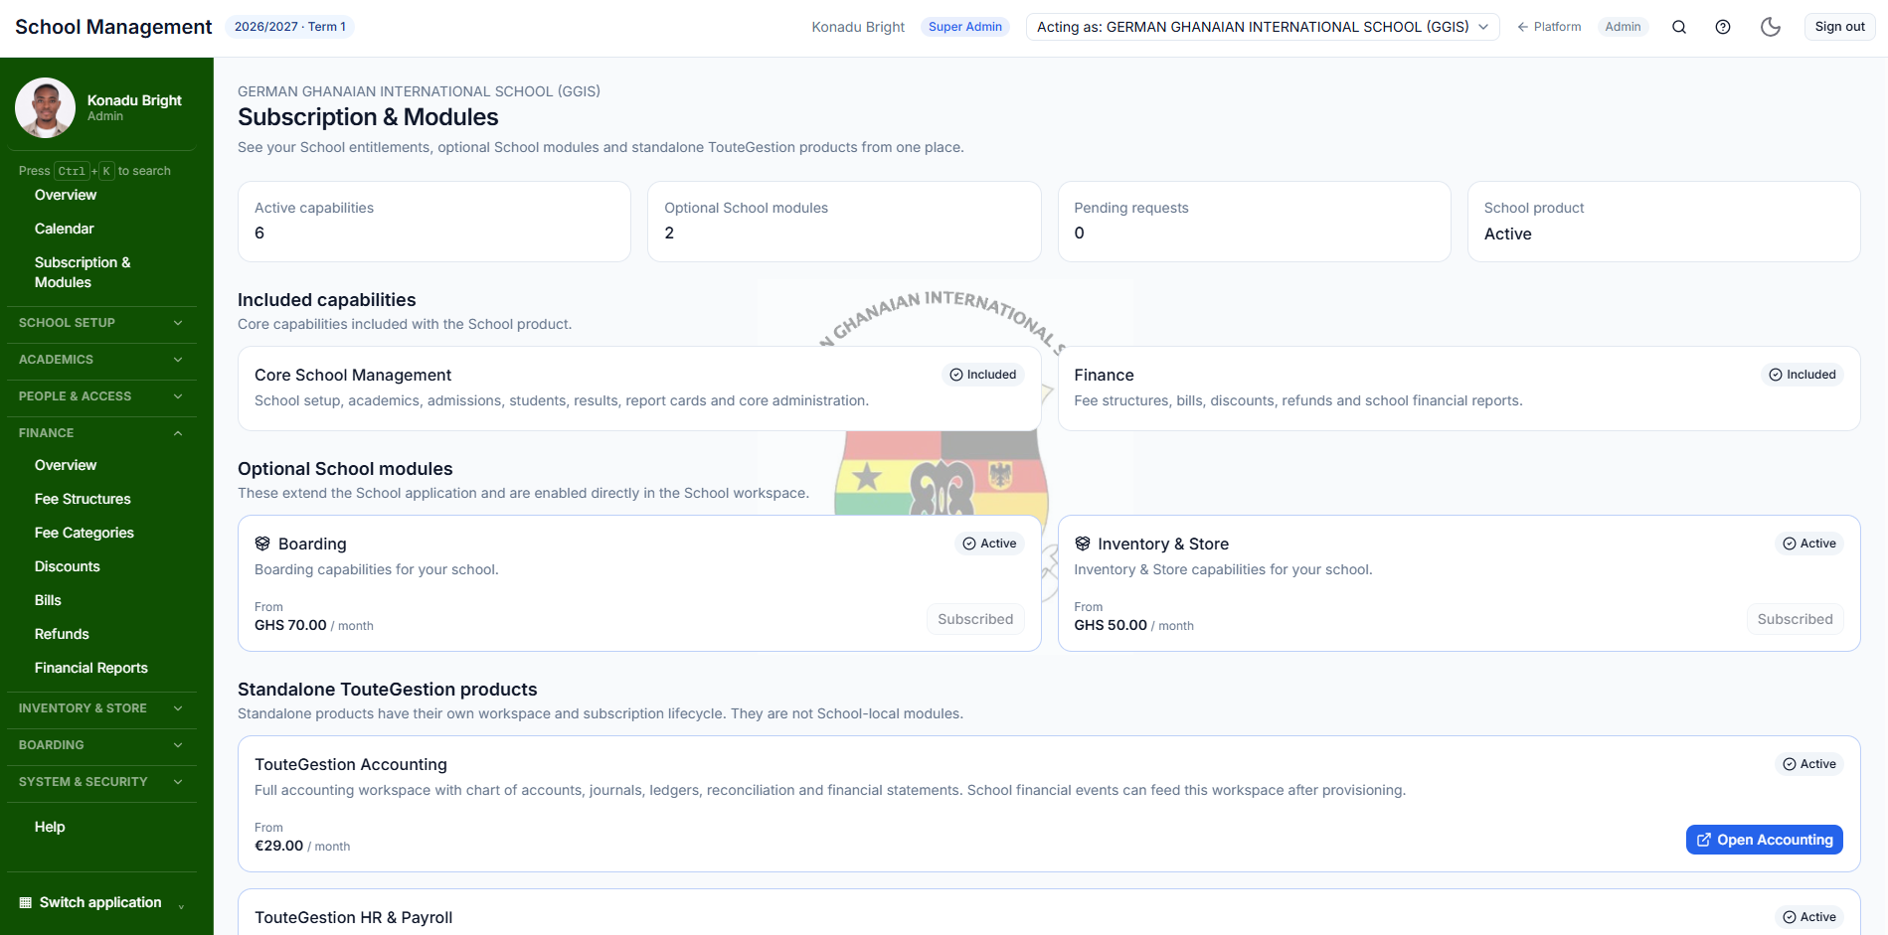Open Financial Reports in sidebar
The height and width of the screenshot is (935, 1888).
click(91, 668)
